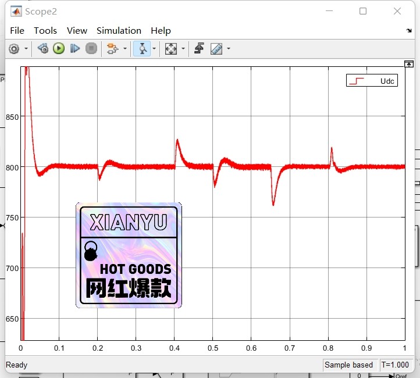Click the 850 y-axis label

tap(12, 117)
